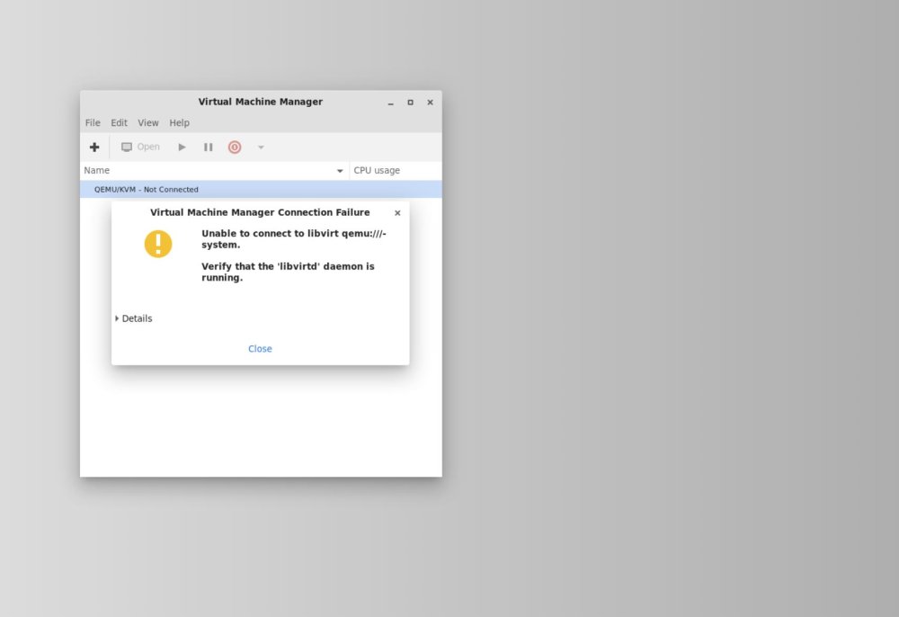Open the Help menu

point(180,122)
